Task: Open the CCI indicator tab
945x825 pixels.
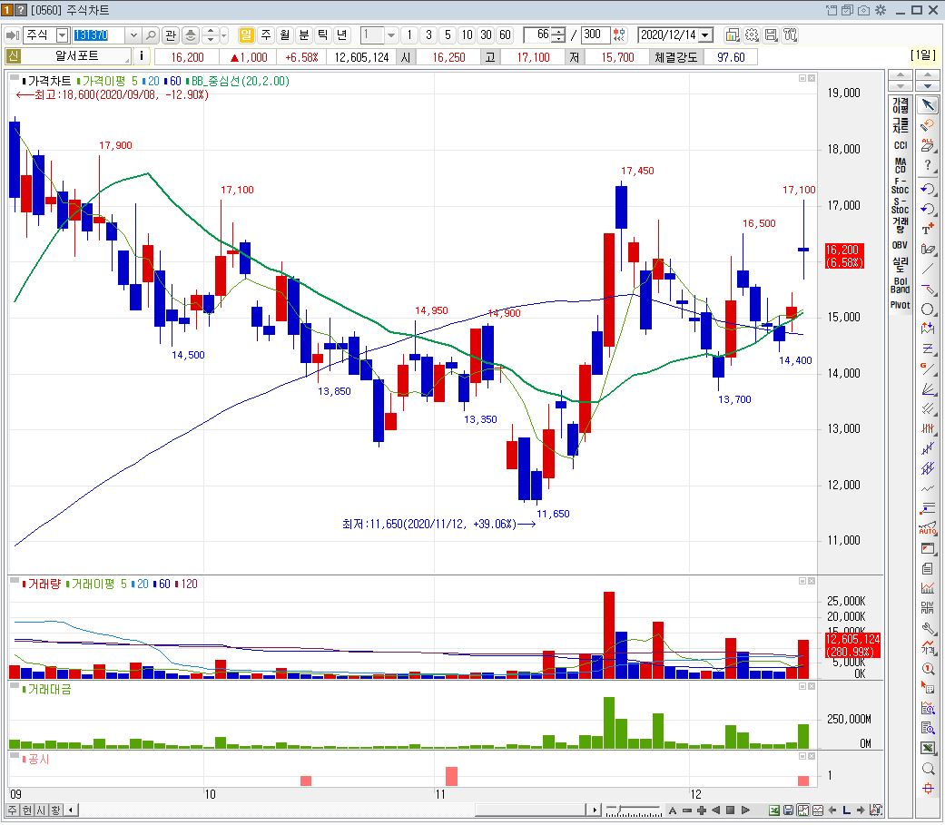Action: click(901, 145)
